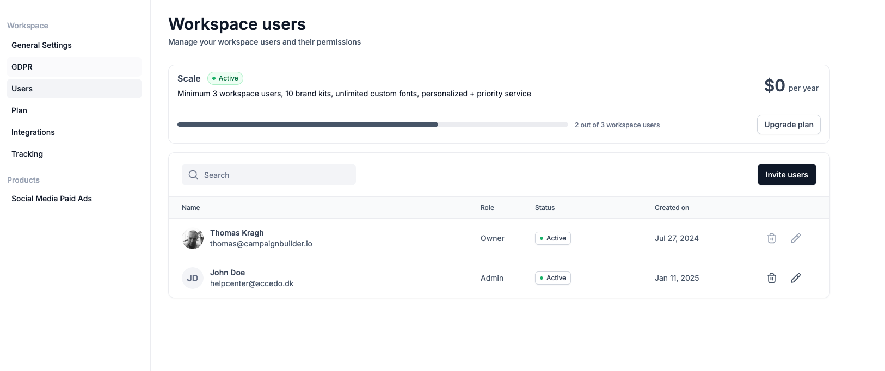This screenshot has height=371, width=885.
Task: Navigate to Integrations
Action: [x=33, y=132]
